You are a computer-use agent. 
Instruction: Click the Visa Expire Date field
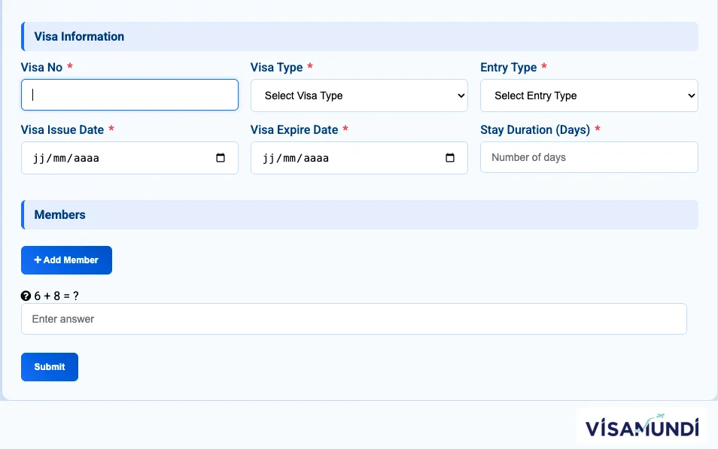[359, 158]
